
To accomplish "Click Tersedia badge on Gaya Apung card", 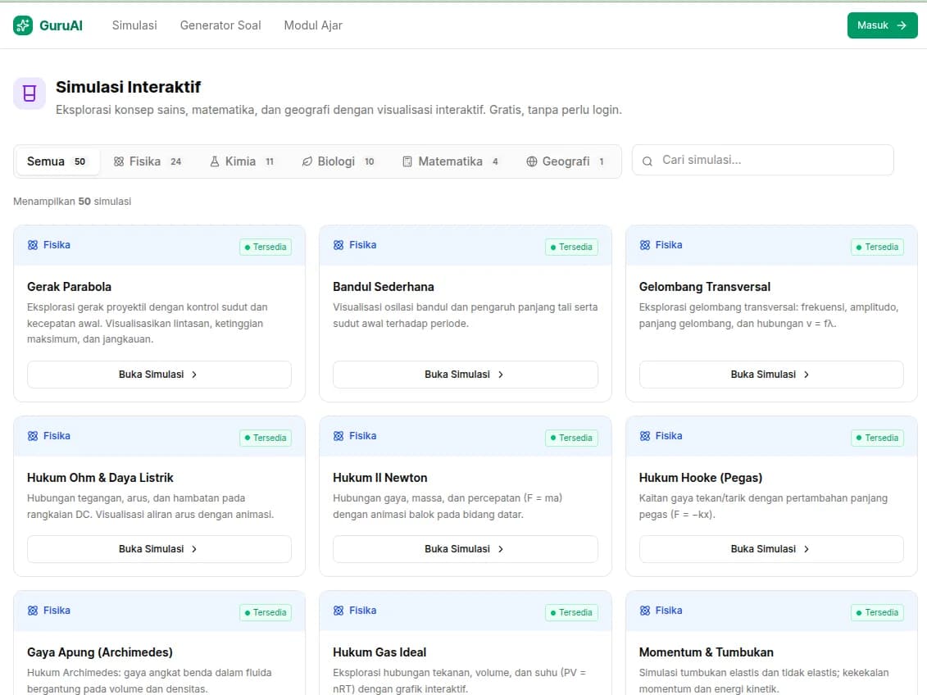I will pyautogui.click(x=266, y=613).
